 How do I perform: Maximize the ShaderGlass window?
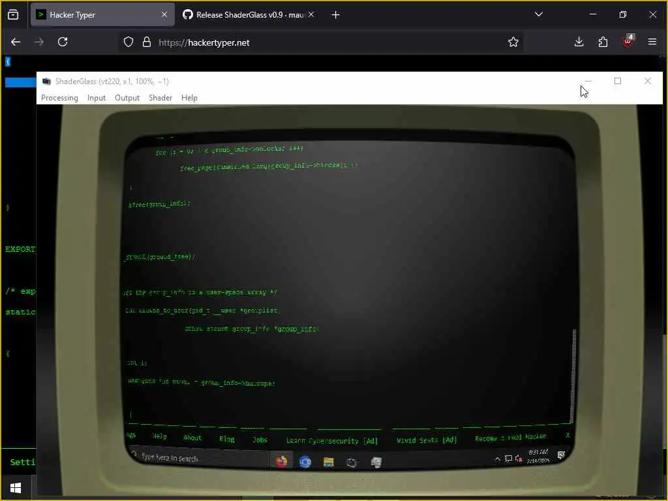pyautogui.click(x=618, y=81)
